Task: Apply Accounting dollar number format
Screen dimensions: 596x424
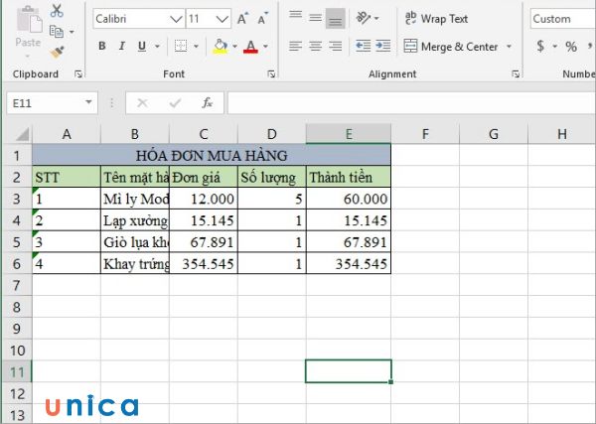Action: tap(540, 46)
